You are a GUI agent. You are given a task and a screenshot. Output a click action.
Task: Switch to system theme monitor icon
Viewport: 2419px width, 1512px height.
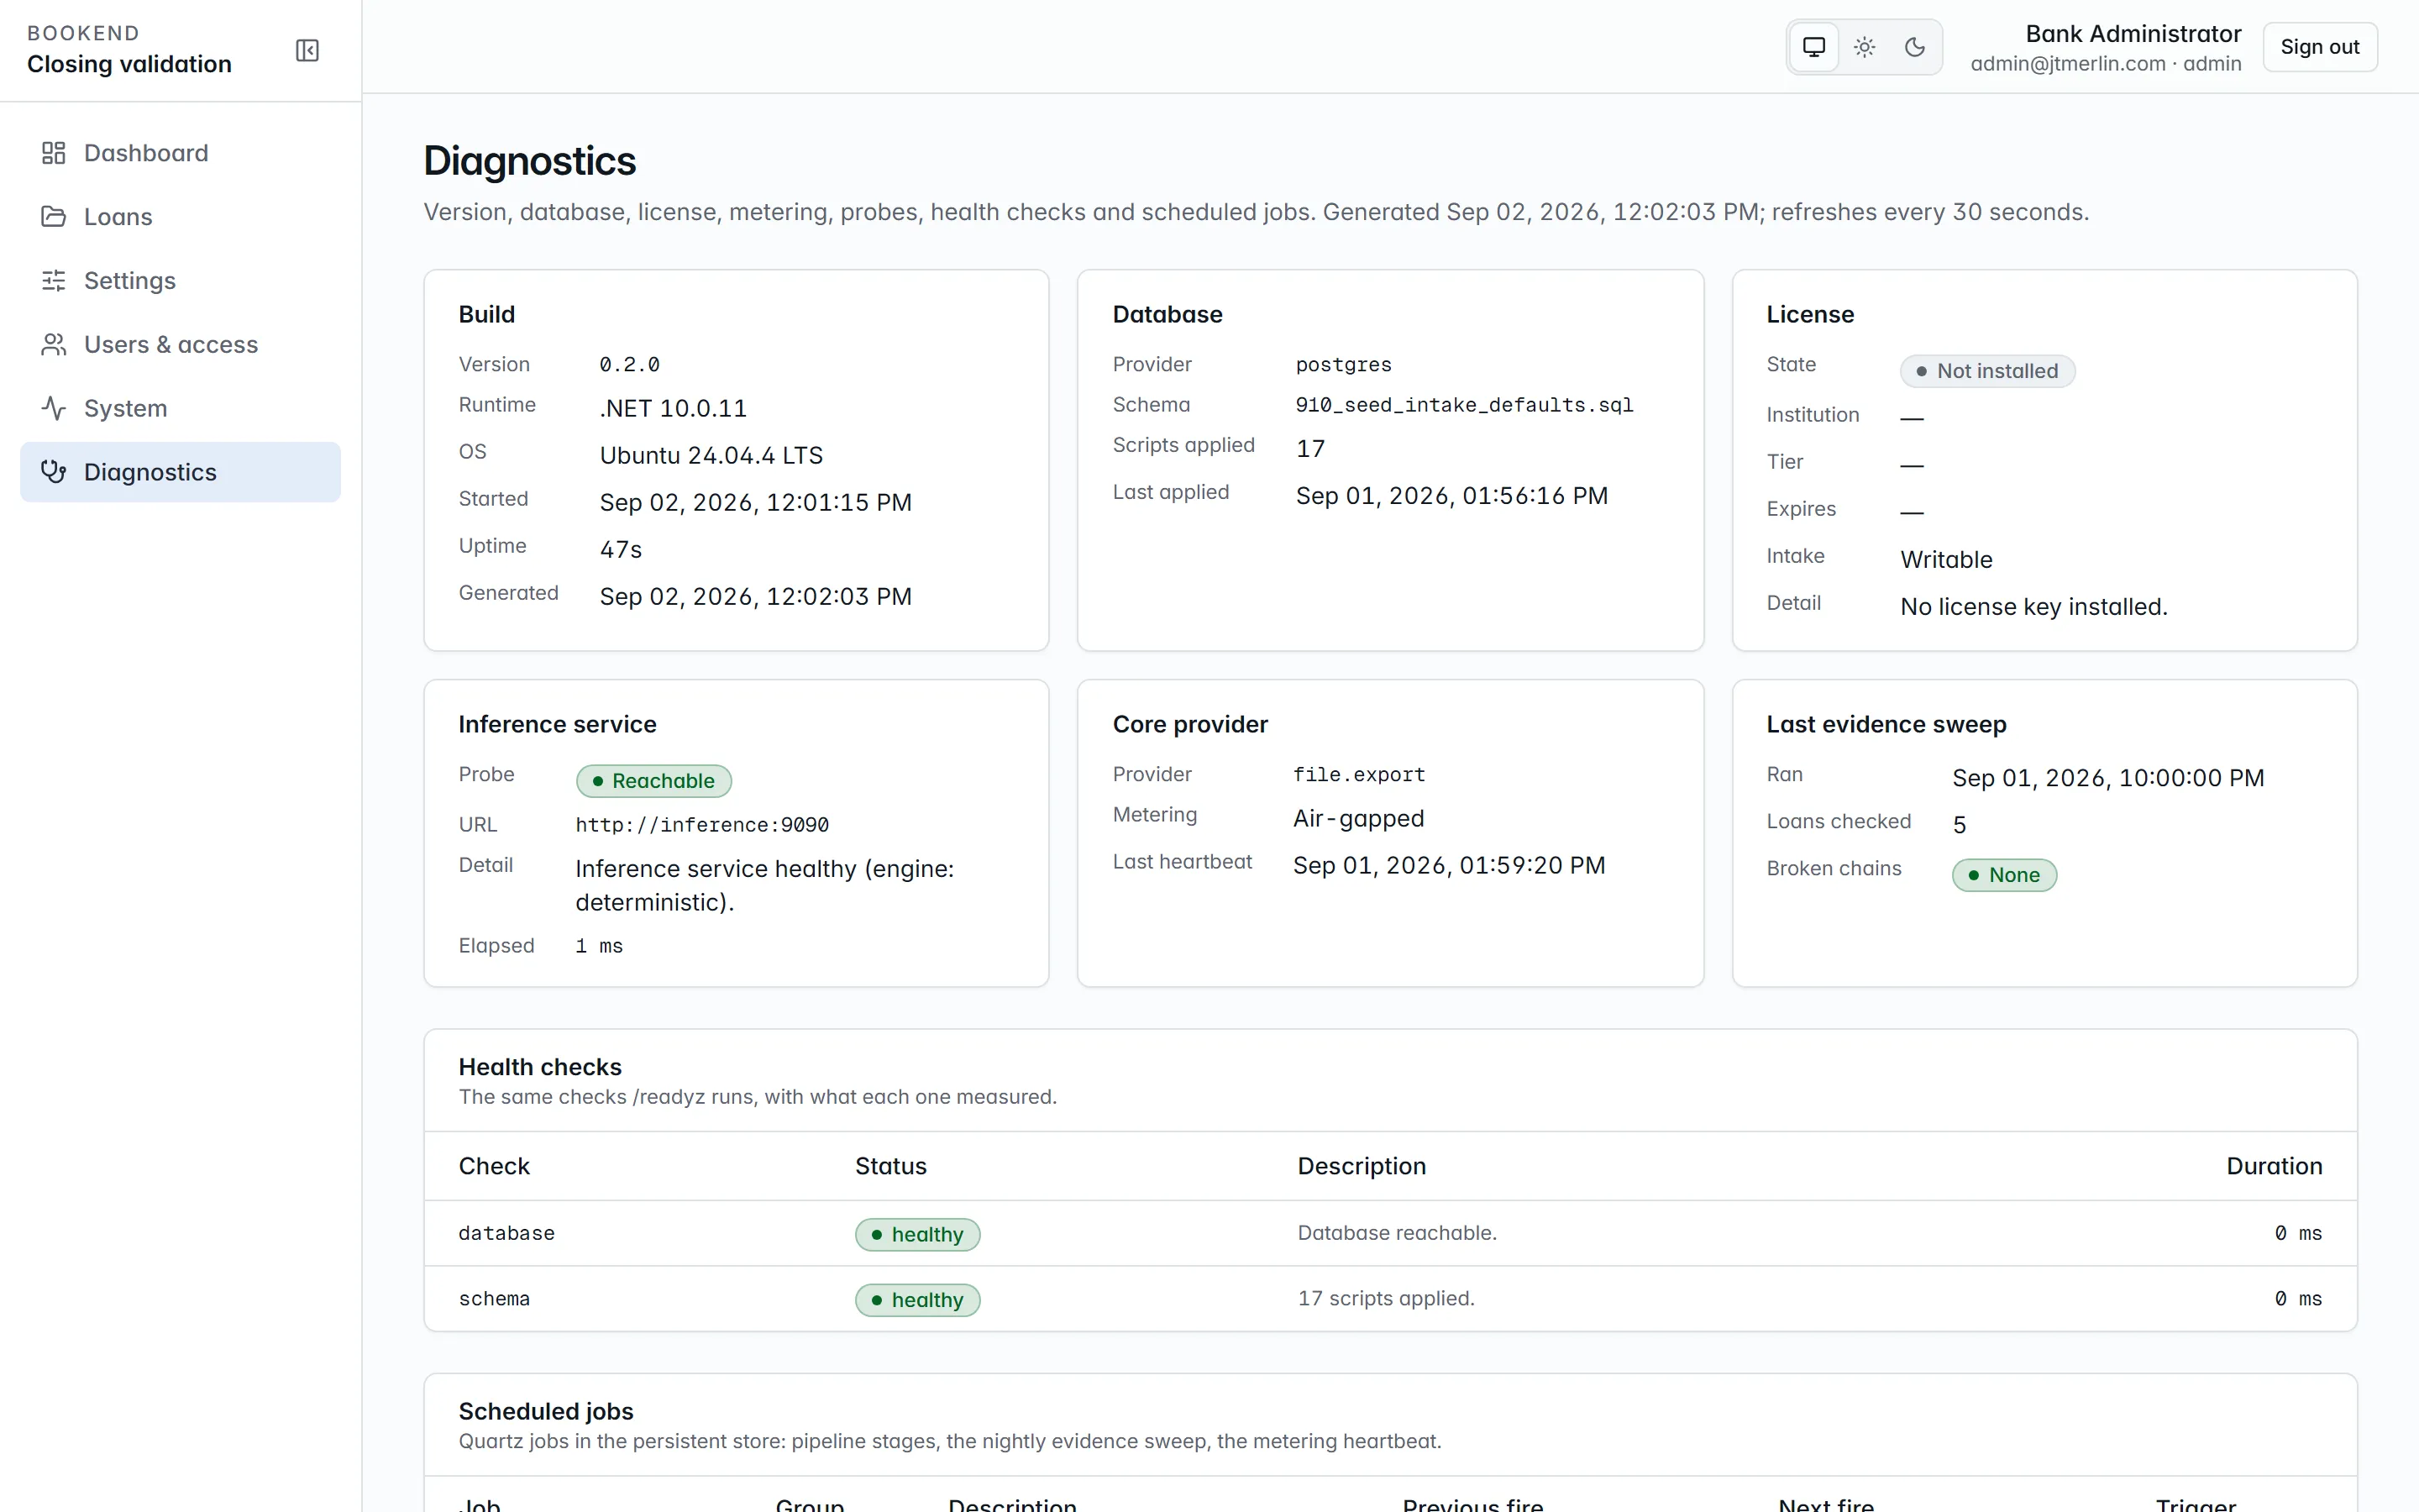click(x=1813, y=47)
